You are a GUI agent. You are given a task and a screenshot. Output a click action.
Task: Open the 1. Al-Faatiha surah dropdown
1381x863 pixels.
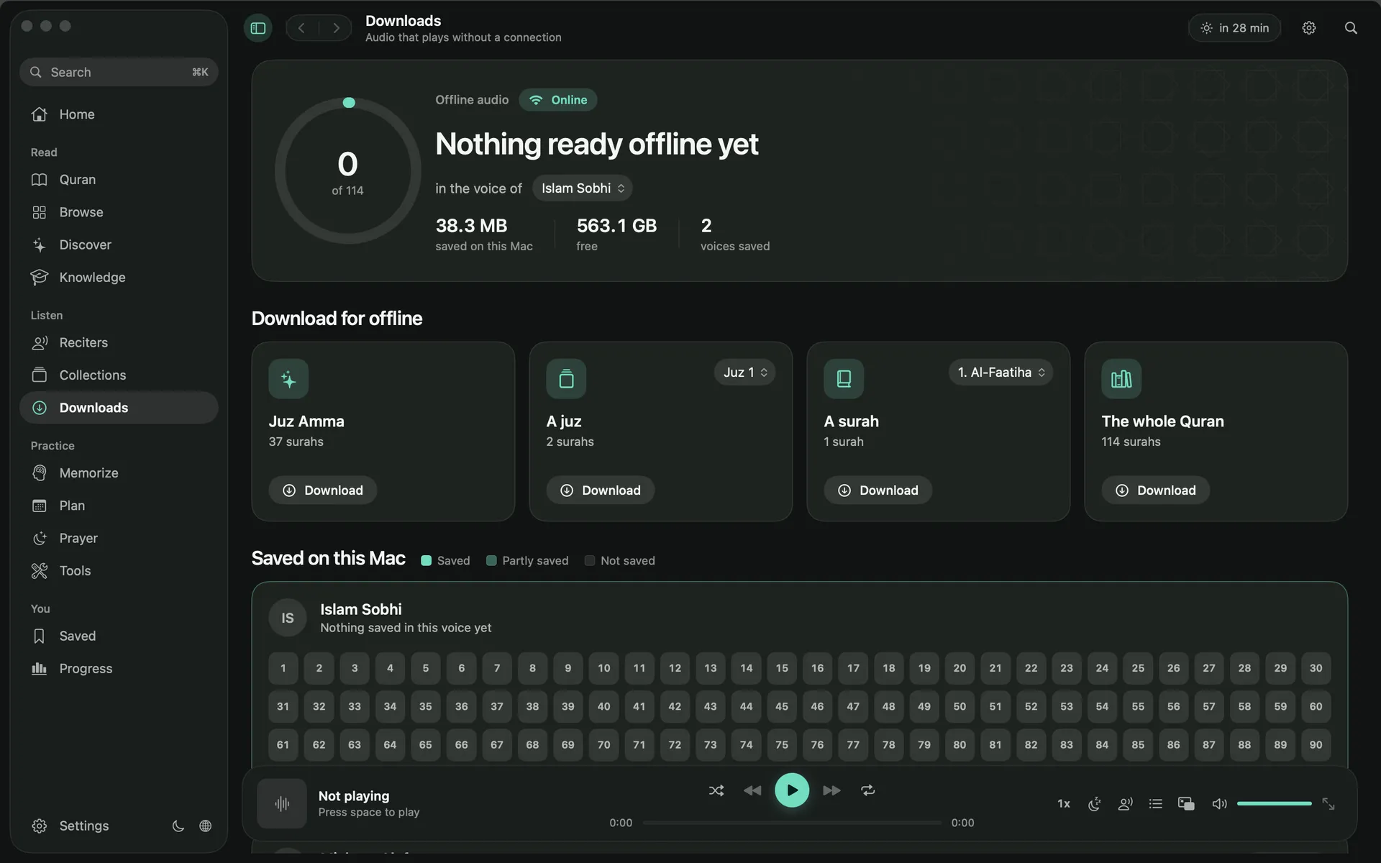pos(1001,373)
